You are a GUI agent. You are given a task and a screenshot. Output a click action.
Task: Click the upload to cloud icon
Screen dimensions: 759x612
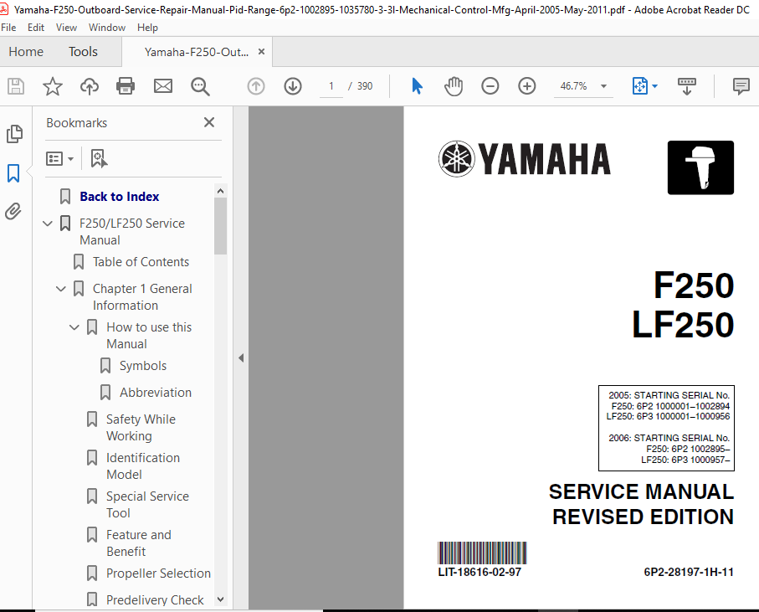click(89, 87)
